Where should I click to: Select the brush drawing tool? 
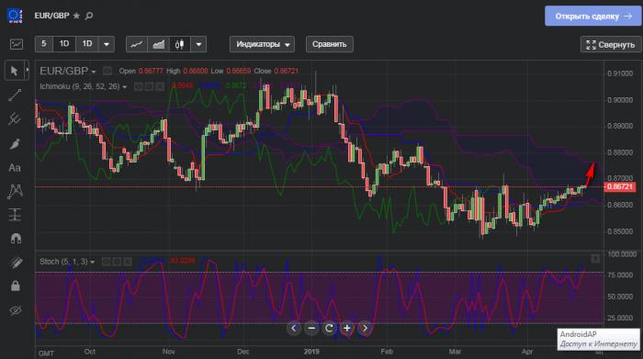[15, 144]
